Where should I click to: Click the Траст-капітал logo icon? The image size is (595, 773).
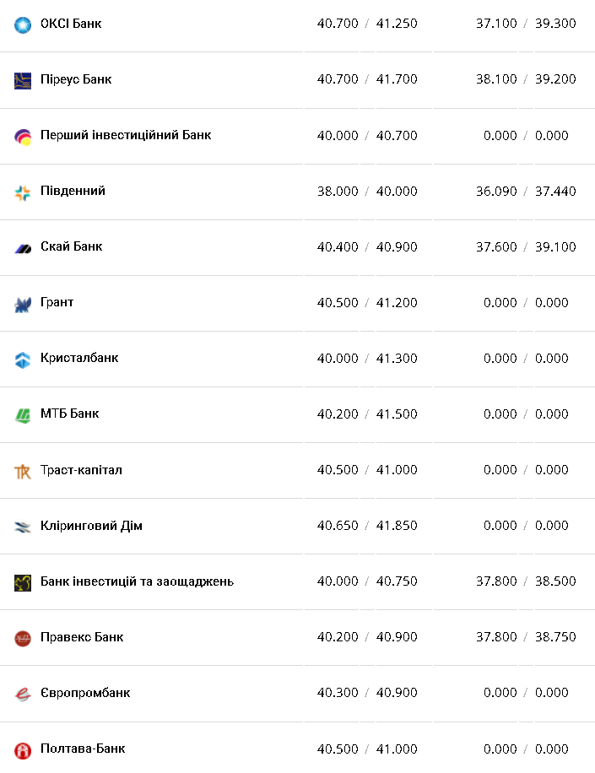pos(23,471)
